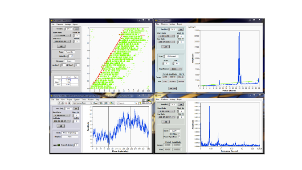Click the Pause button in LabVIEW toolbar
Viewport: 302px width, 170px height.
click(x=69, y=103)
